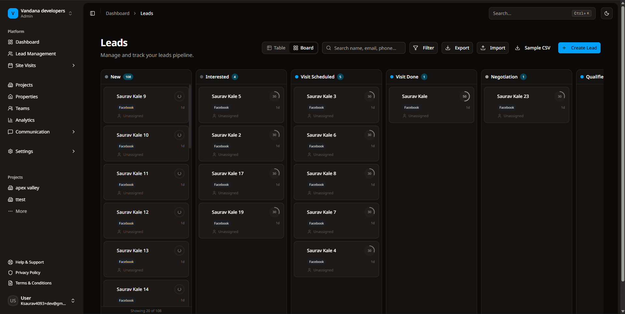Open the Privacy Policy link
The width and height of the screenshot is (625, 314).
coord(28,273)
